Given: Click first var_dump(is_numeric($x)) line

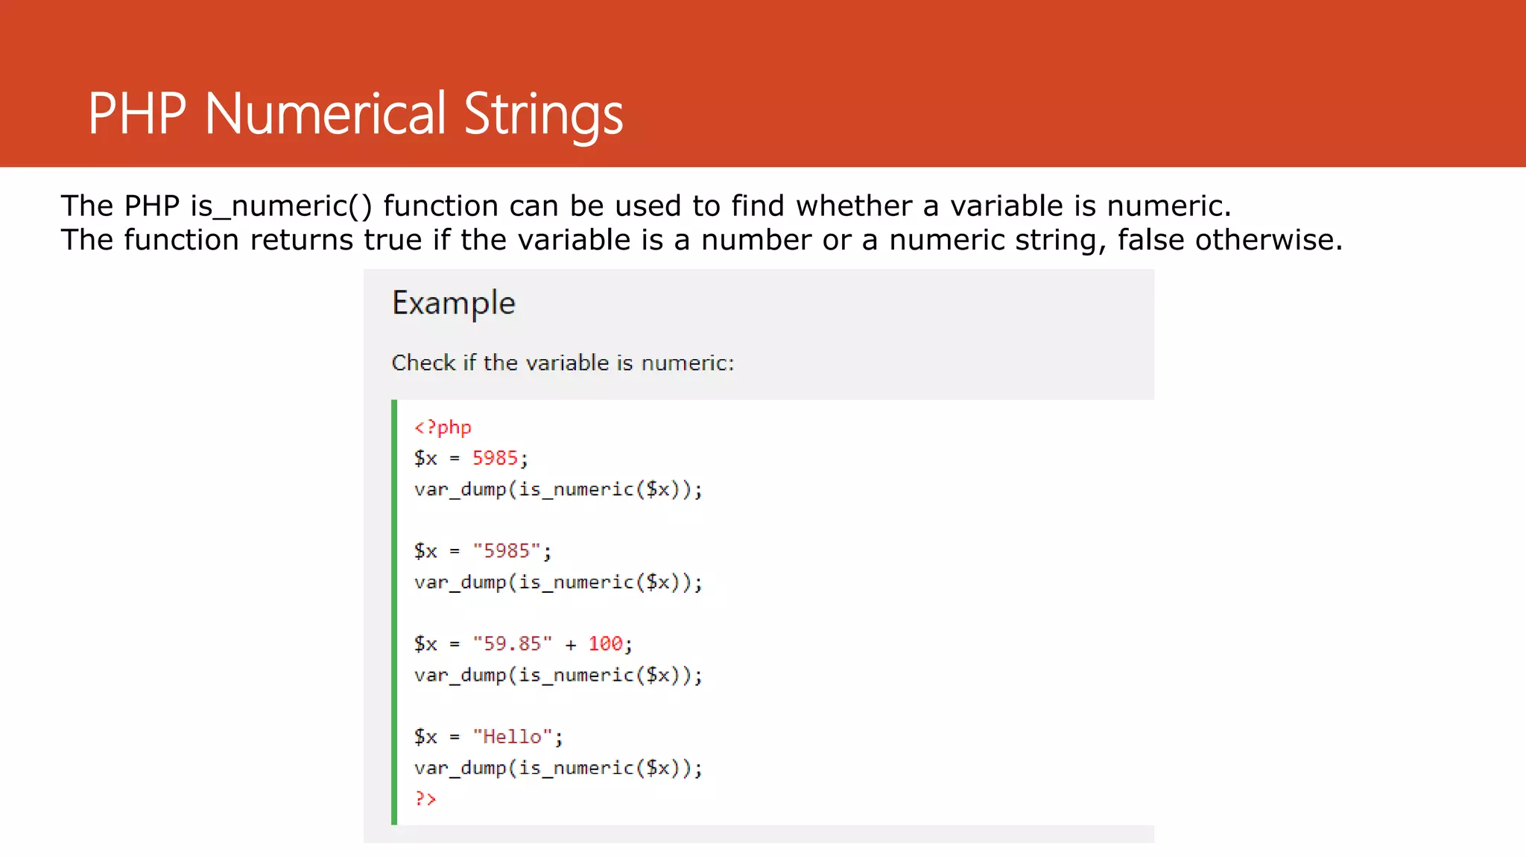Looking at the screenshot, I should tap(558, 489).
